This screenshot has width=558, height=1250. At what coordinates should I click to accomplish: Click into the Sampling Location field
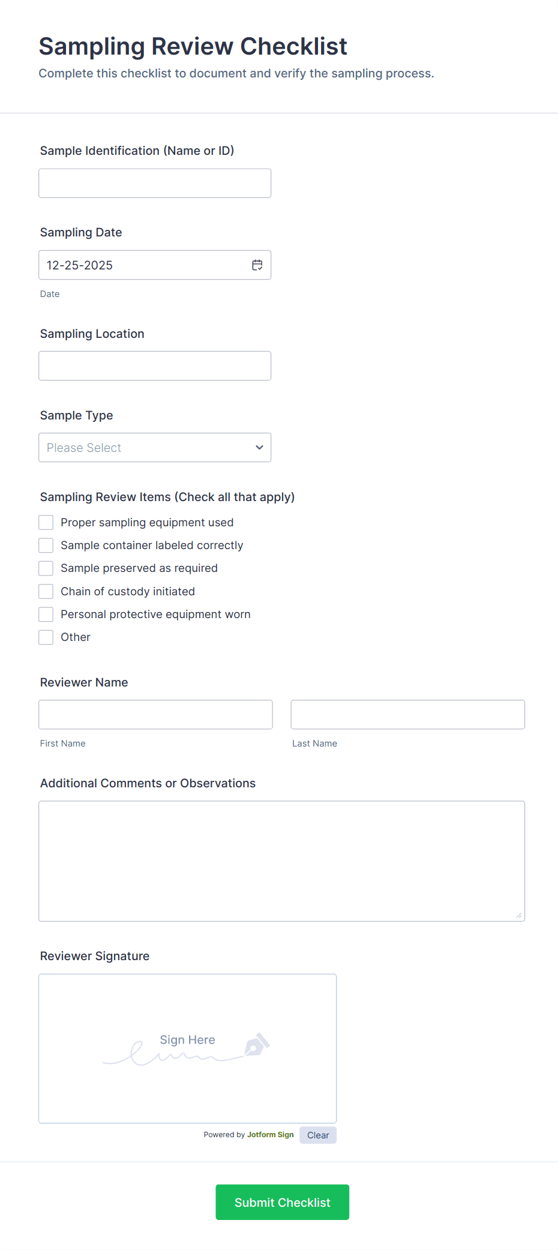tap(155, 366)
